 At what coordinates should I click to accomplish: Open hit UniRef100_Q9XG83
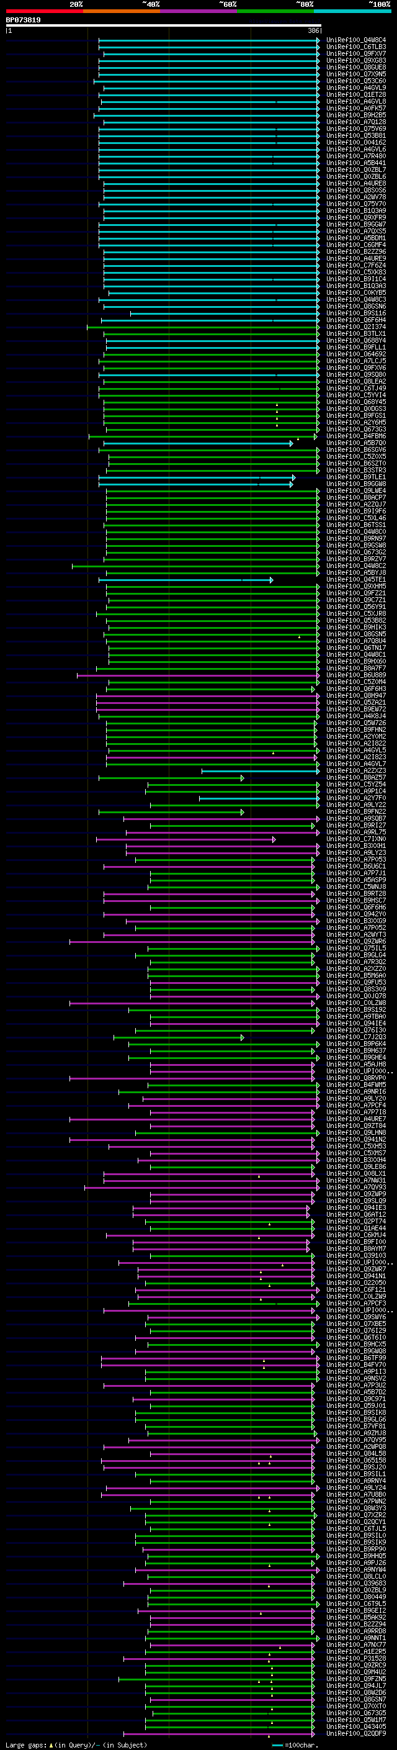(355, 61)
